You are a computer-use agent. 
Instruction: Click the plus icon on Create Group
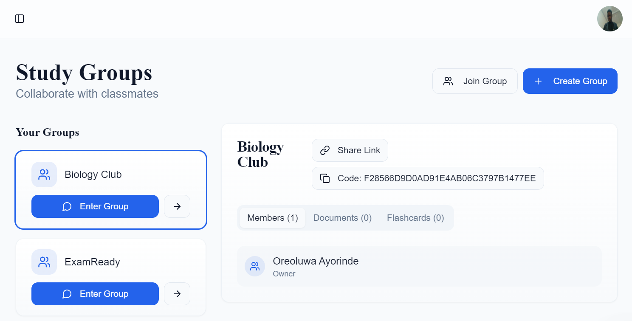[538, 81]
